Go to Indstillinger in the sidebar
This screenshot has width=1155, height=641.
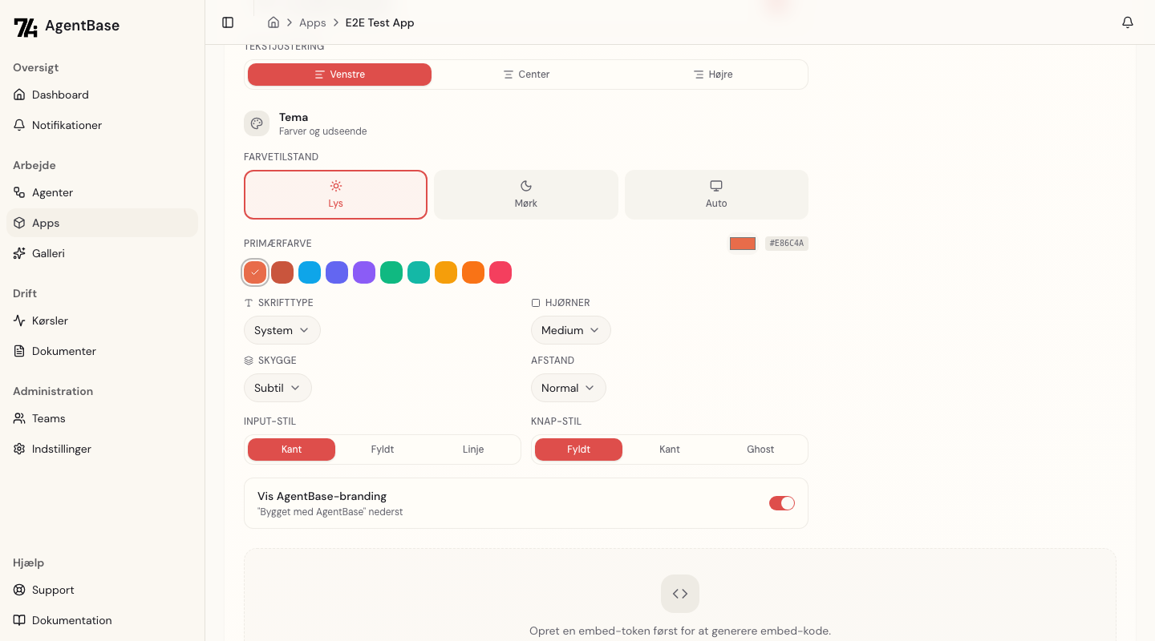(61, 449)
